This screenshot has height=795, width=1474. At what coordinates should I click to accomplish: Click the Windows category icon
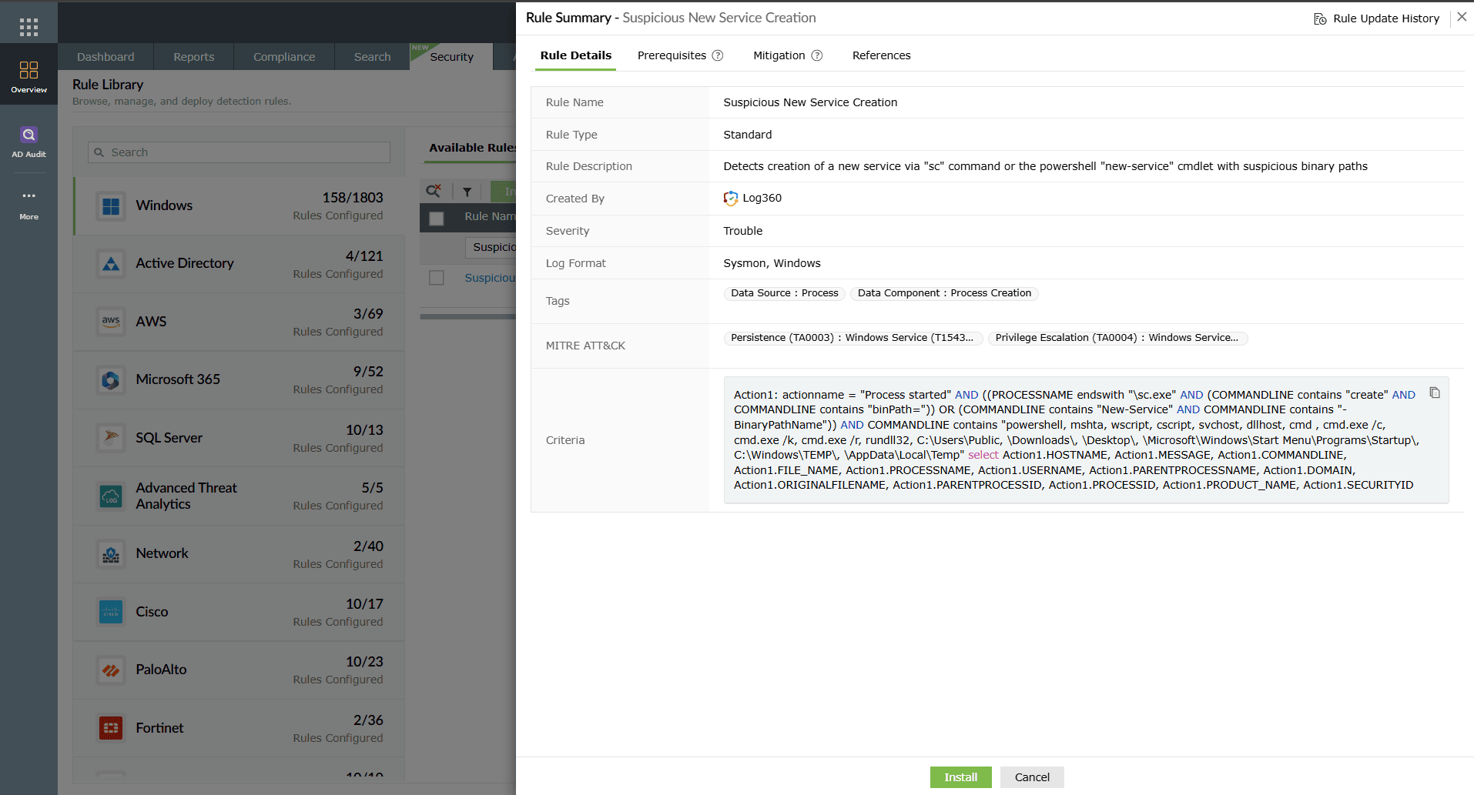coord(111,206)
